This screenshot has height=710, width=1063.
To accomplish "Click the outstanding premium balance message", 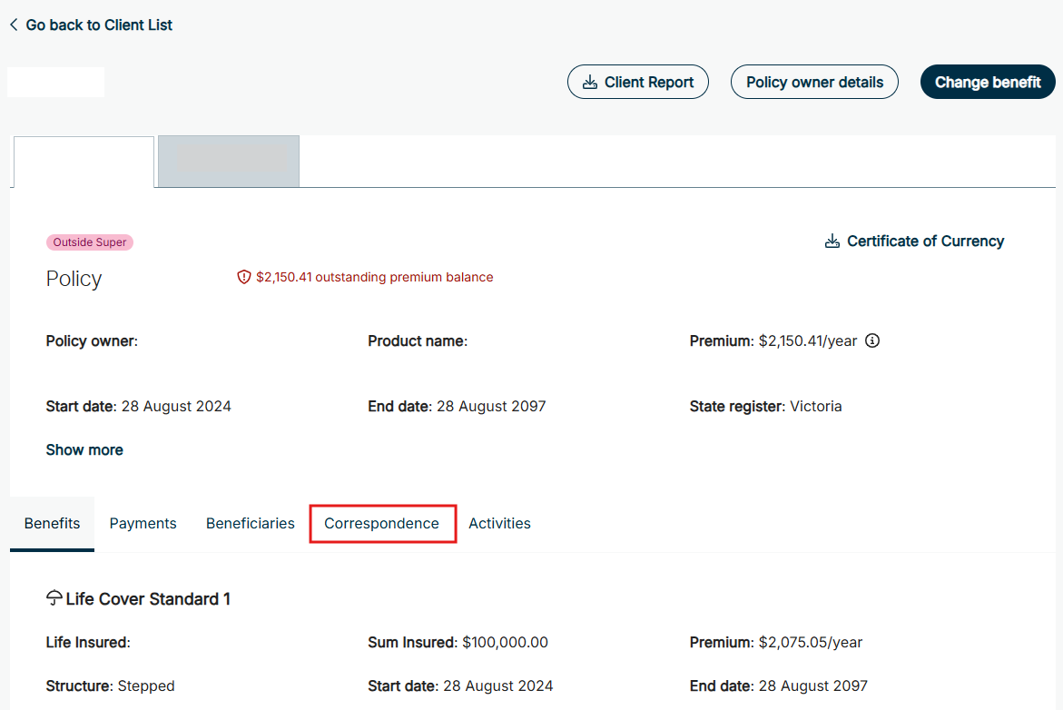I will [374, 278].
